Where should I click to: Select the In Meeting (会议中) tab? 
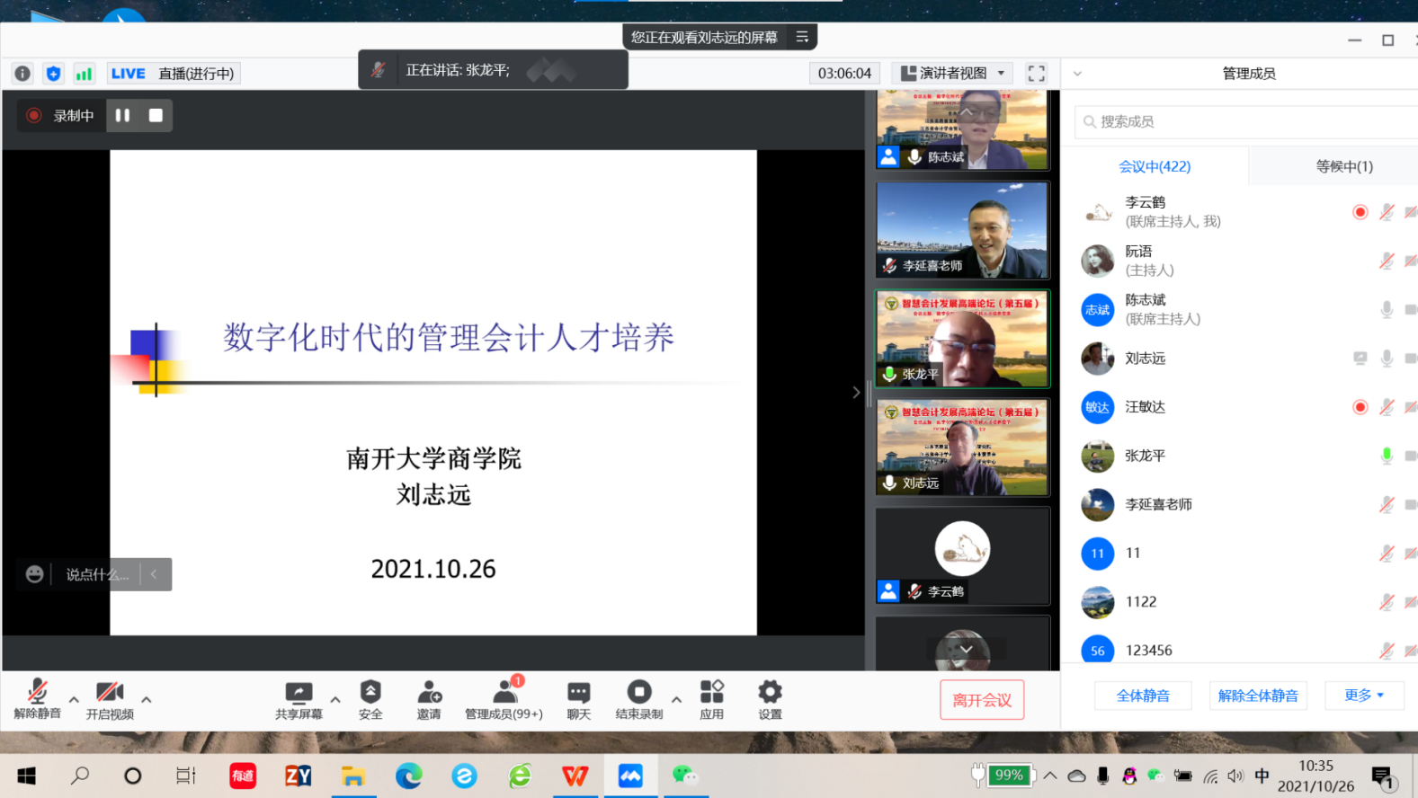1154,166
